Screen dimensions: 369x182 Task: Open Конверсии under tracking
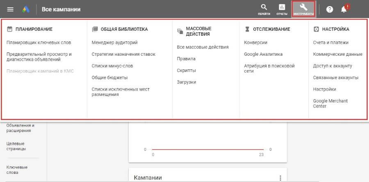tap(255, 43)
